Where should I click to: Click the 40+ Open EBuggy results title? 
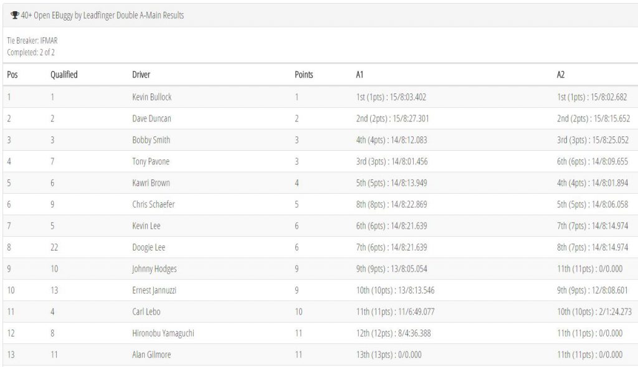click(102, 16)
